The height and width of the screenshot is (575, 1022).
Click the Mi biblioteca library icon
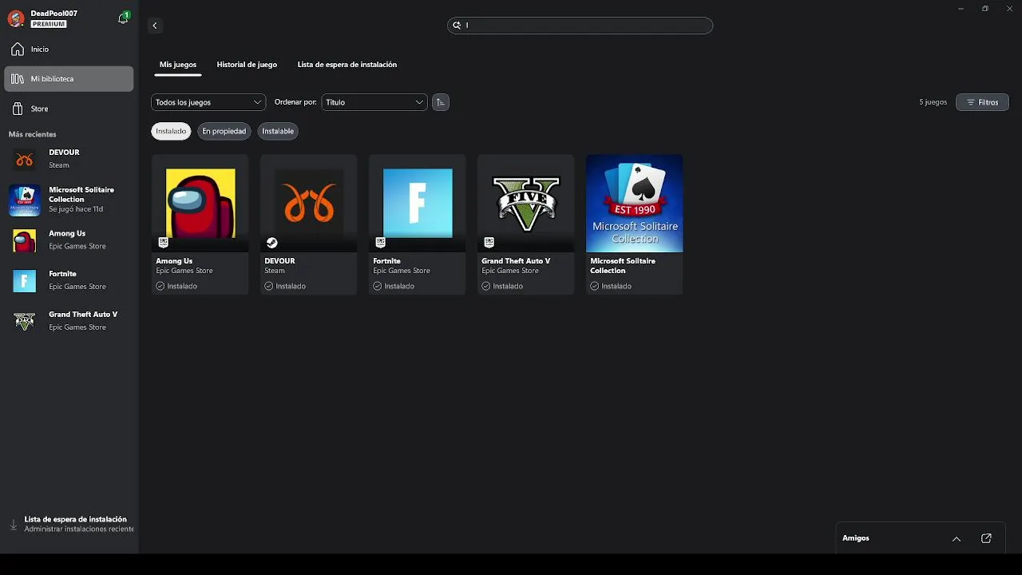pos(18,79)
